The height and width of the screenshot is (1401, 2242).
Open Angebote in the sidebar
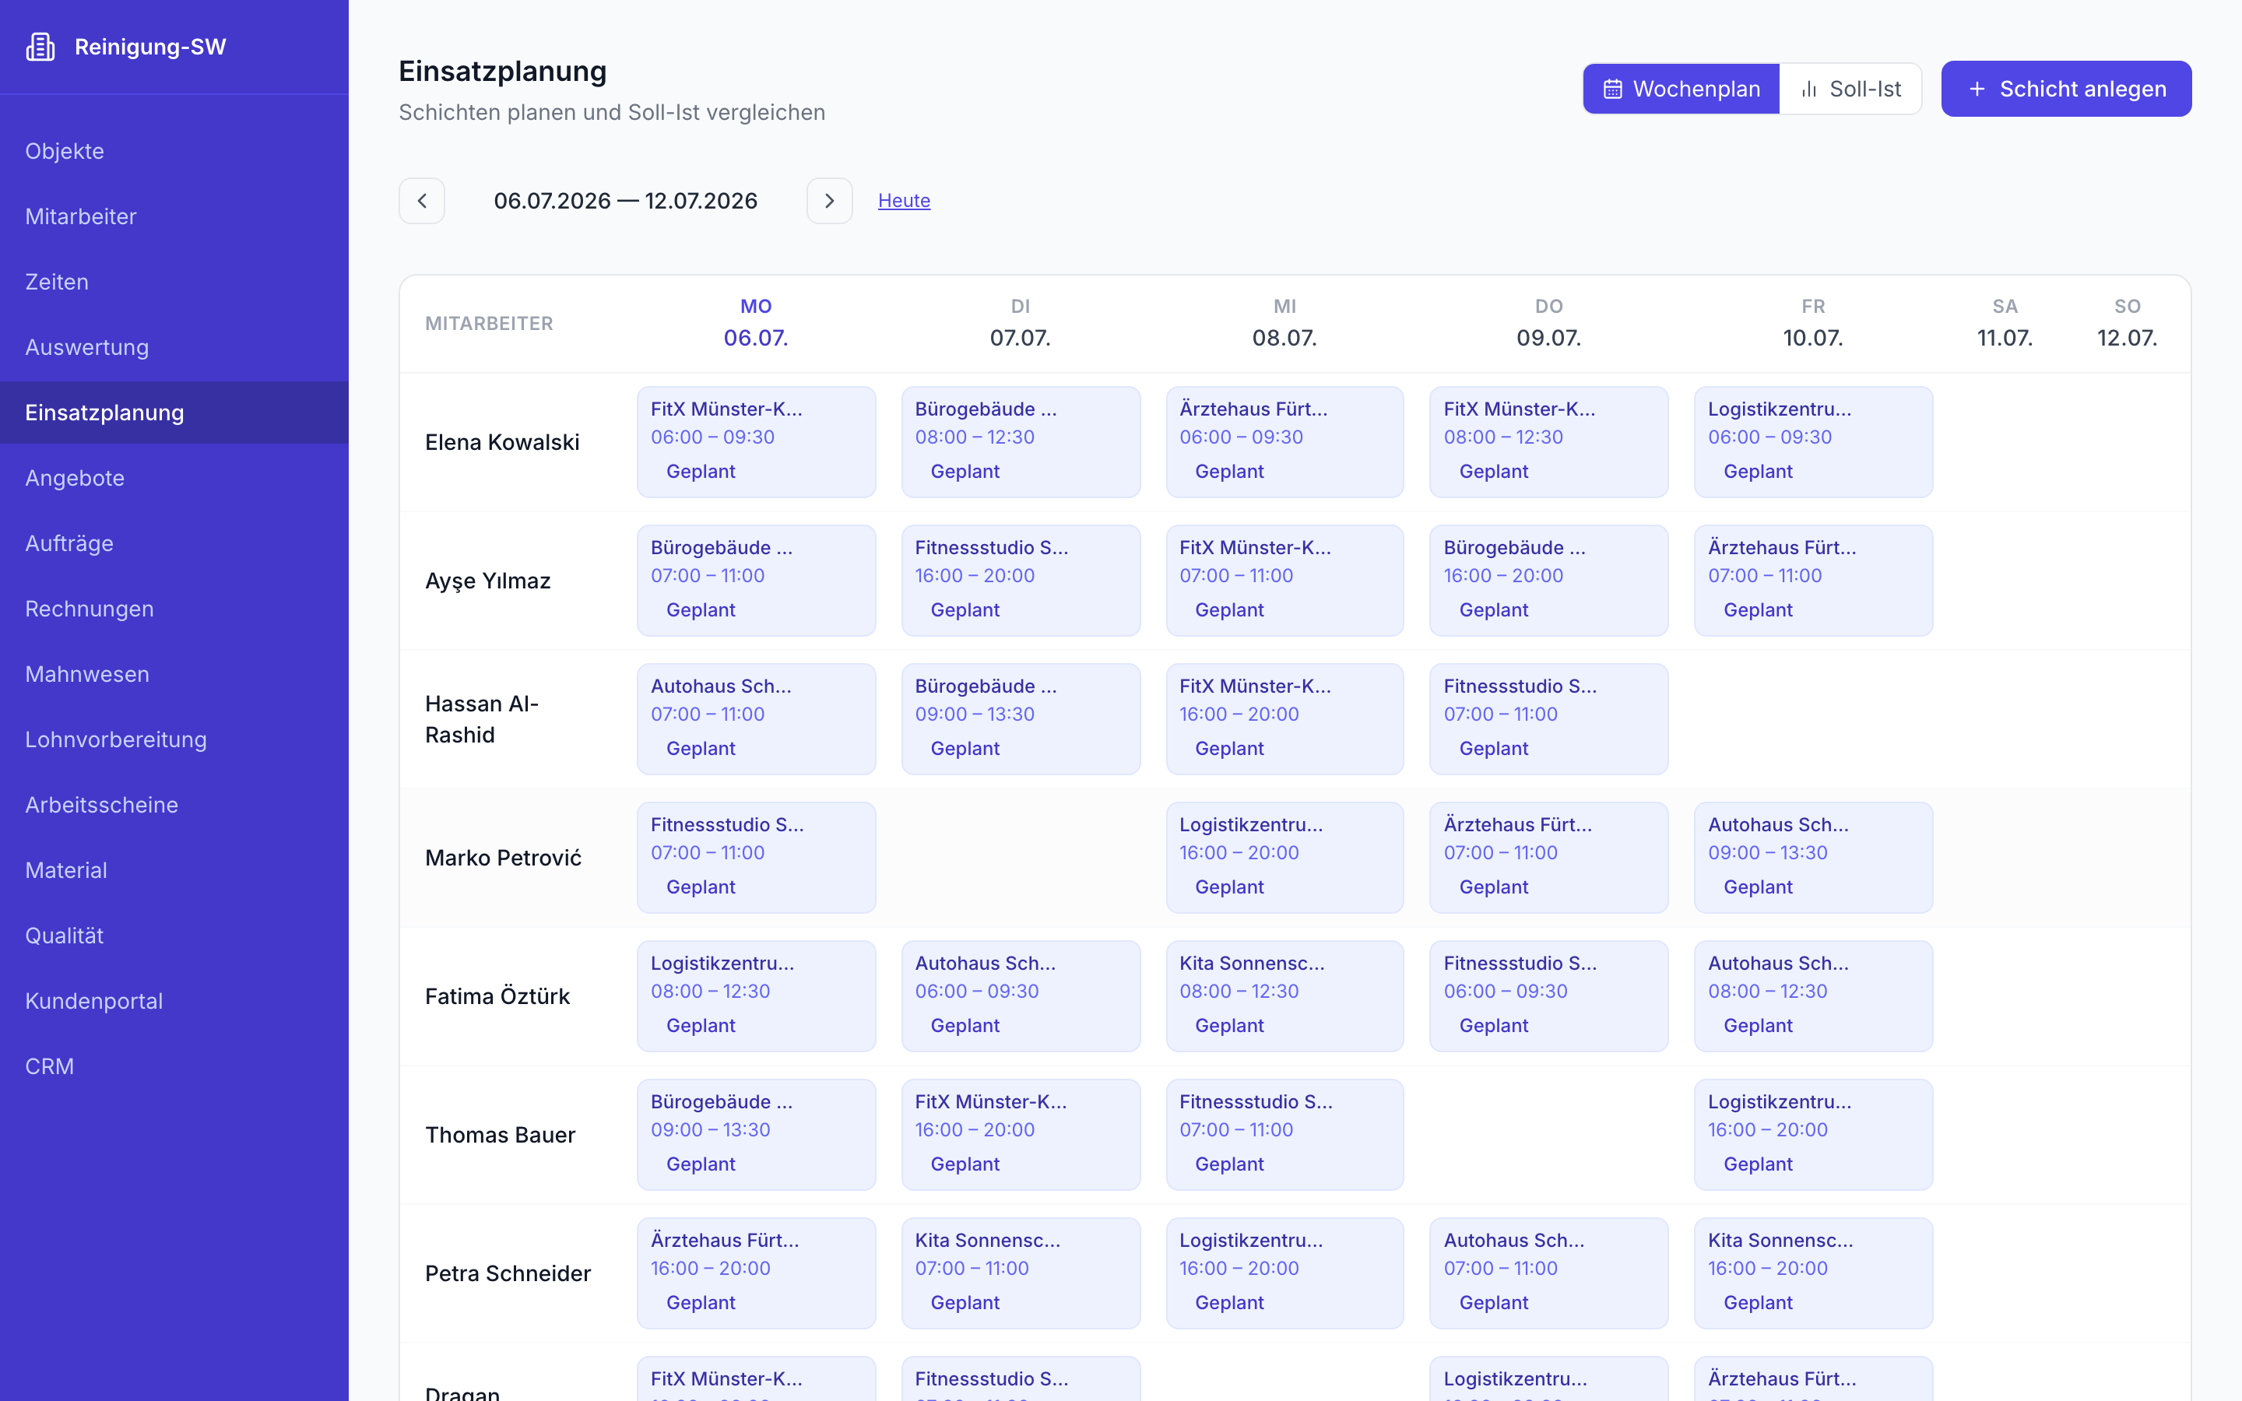[x=174, y=478]
